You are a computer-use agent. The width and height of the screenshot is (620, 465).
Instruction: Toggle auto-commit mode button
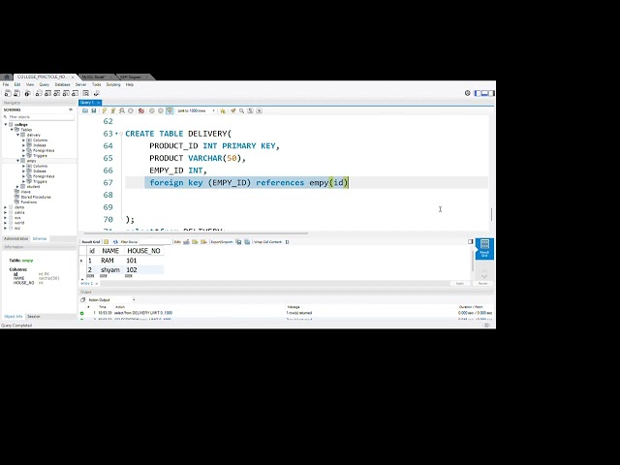coord(170,110)
